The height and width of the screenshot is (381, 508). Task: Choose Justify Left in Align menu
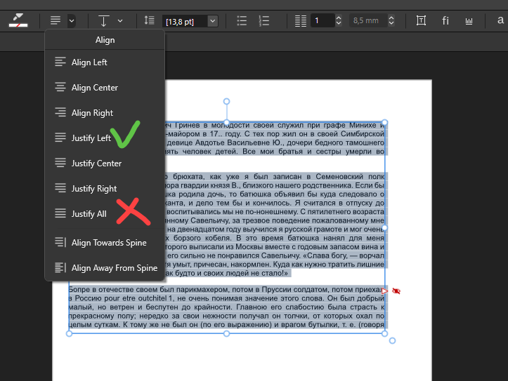click(105, 138)
